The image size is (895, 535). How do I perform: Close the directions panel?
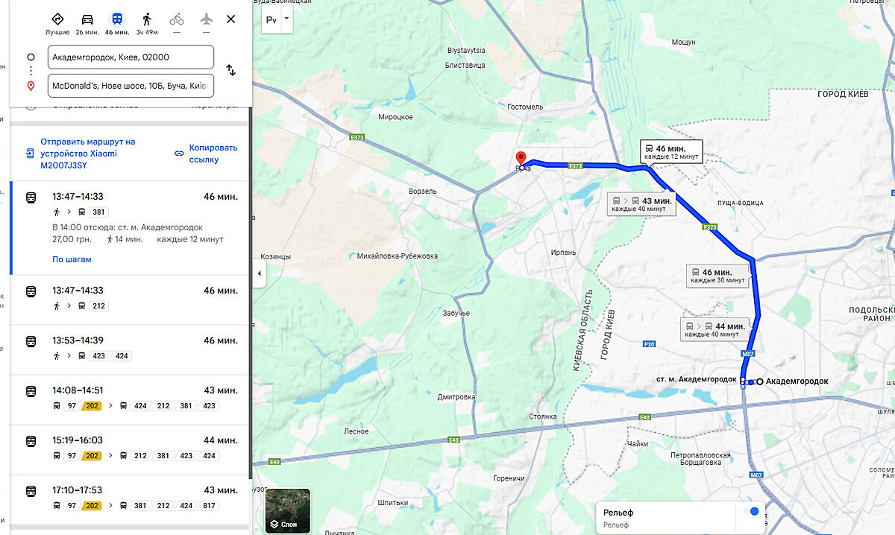click(231, 19)
